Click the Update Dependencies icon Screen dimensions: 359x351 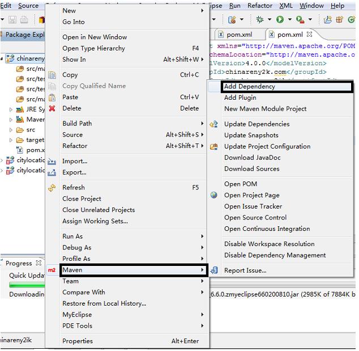point(213,124)
